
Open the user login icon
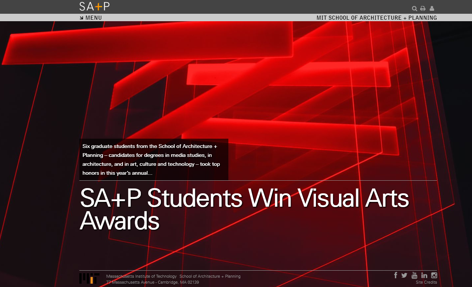[x=432, y=9]
